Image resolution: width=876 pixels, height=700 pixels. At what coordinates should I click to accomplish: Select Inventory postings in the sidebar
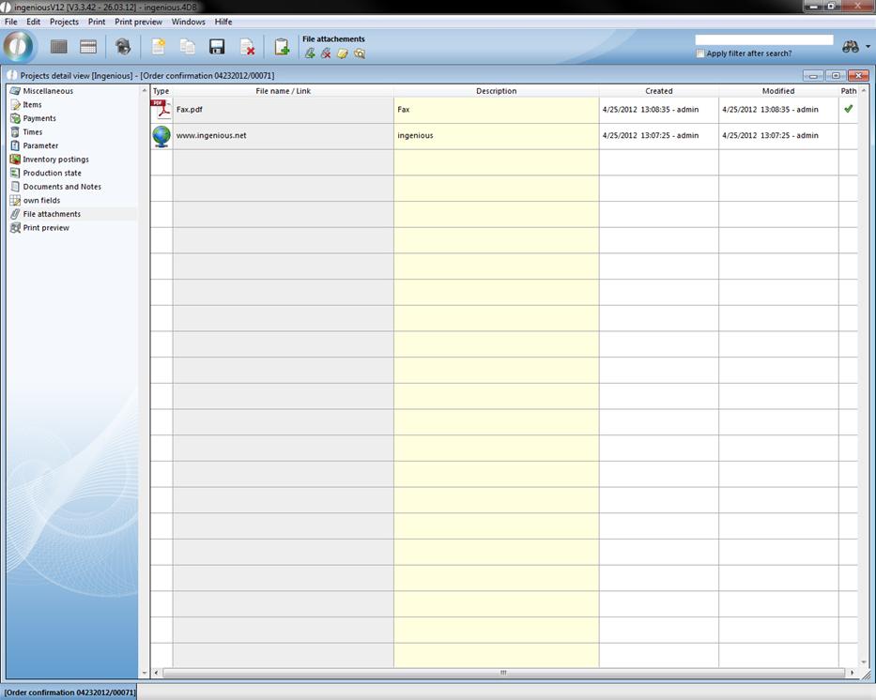pos(55,160)
